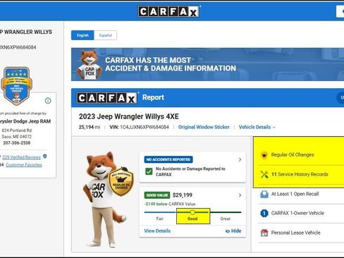Click the 1-Owner badge icon
The height and width of the screenshot is (258, 344).
(x=264, y=214)
